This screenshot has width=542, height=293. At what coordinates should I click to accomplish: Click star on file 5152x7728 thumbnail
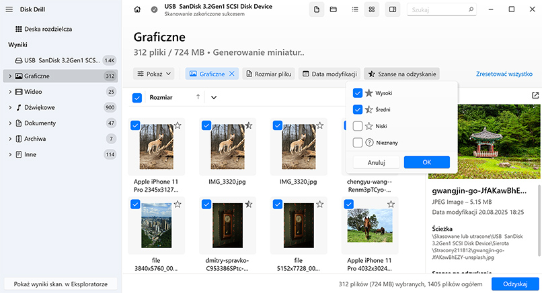tap(320, 204)
